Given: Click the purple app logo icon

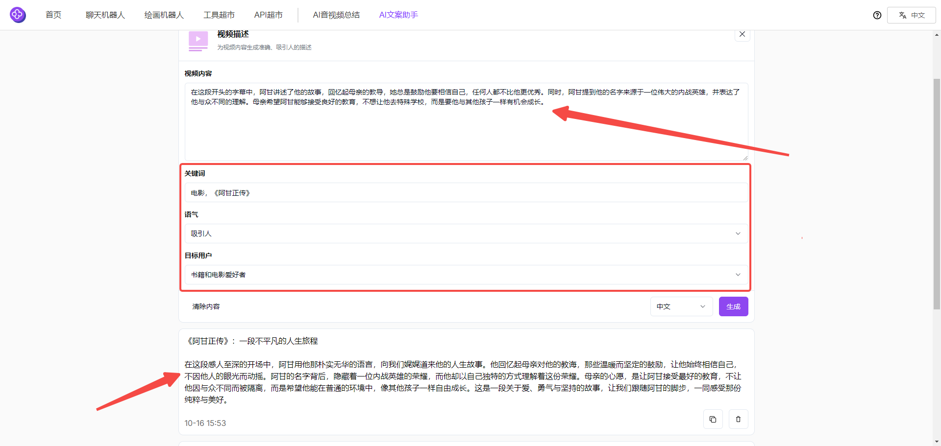Looking at the screenshot, I should (18, 15).
